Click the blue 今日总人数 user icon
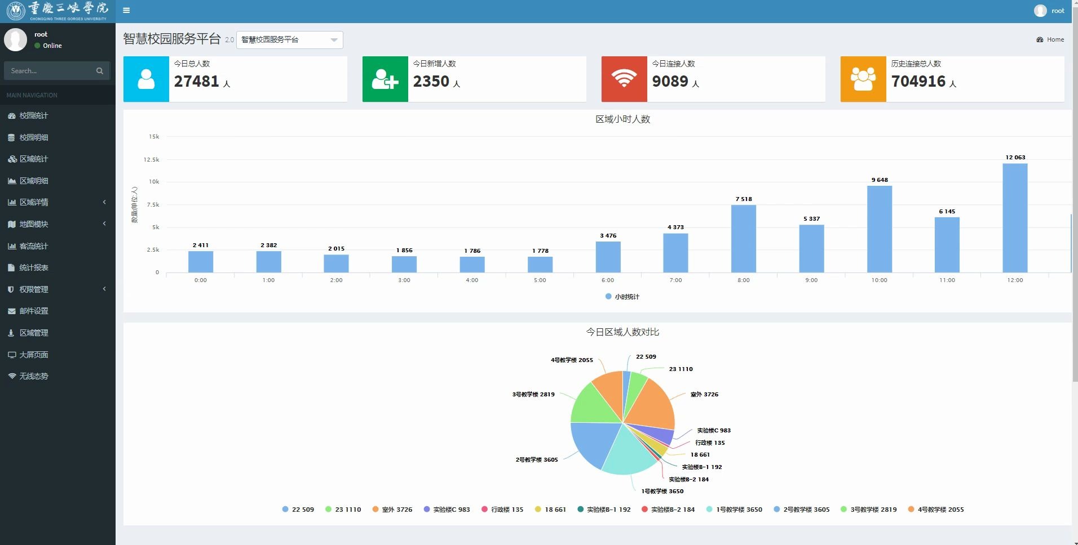The height and width of the screenshot is (545, 1078). point(146,79)
